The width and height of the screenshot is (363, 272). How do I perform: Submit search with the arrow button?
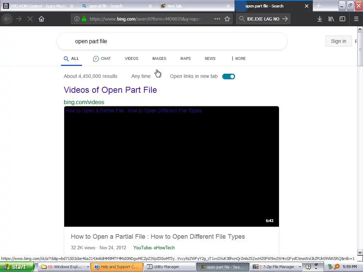[x=285, y=19]
